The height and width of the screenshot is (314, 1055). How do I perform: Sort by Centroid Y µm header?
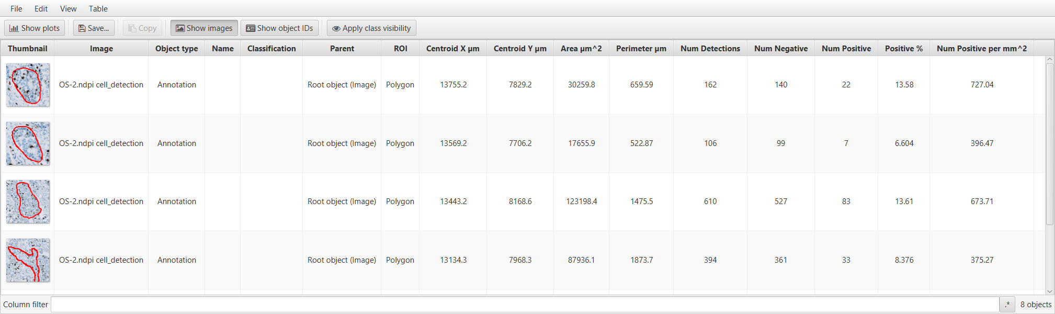click(520, 48)
